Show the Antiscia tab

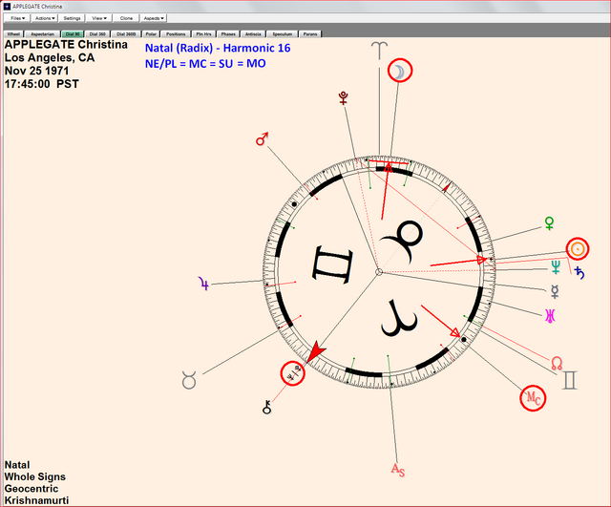[253, 34]
